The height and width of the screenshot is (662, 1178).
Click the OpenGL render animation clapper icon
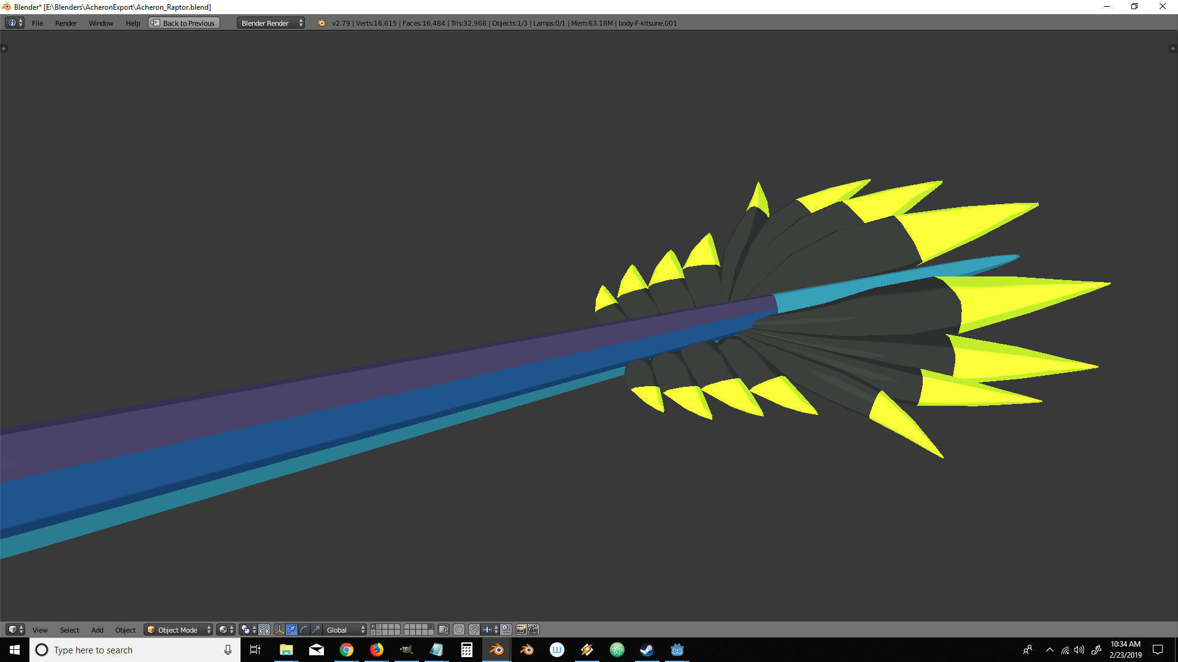coord(533,630)
